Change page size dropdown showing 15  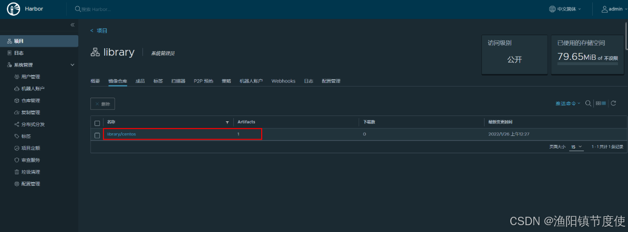[x=576, y=147]
